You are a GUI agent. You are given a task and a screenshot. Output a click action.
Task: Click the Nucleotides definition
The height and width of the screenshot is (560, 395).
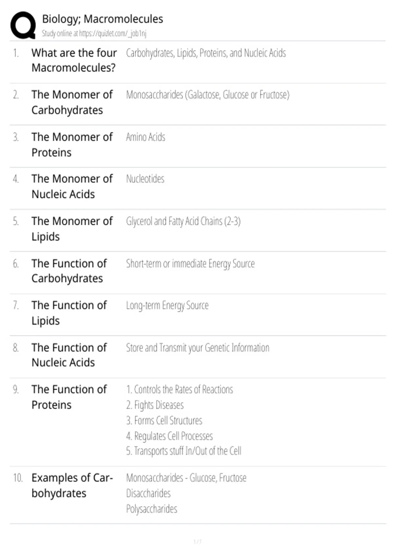(x=145, y=179)
